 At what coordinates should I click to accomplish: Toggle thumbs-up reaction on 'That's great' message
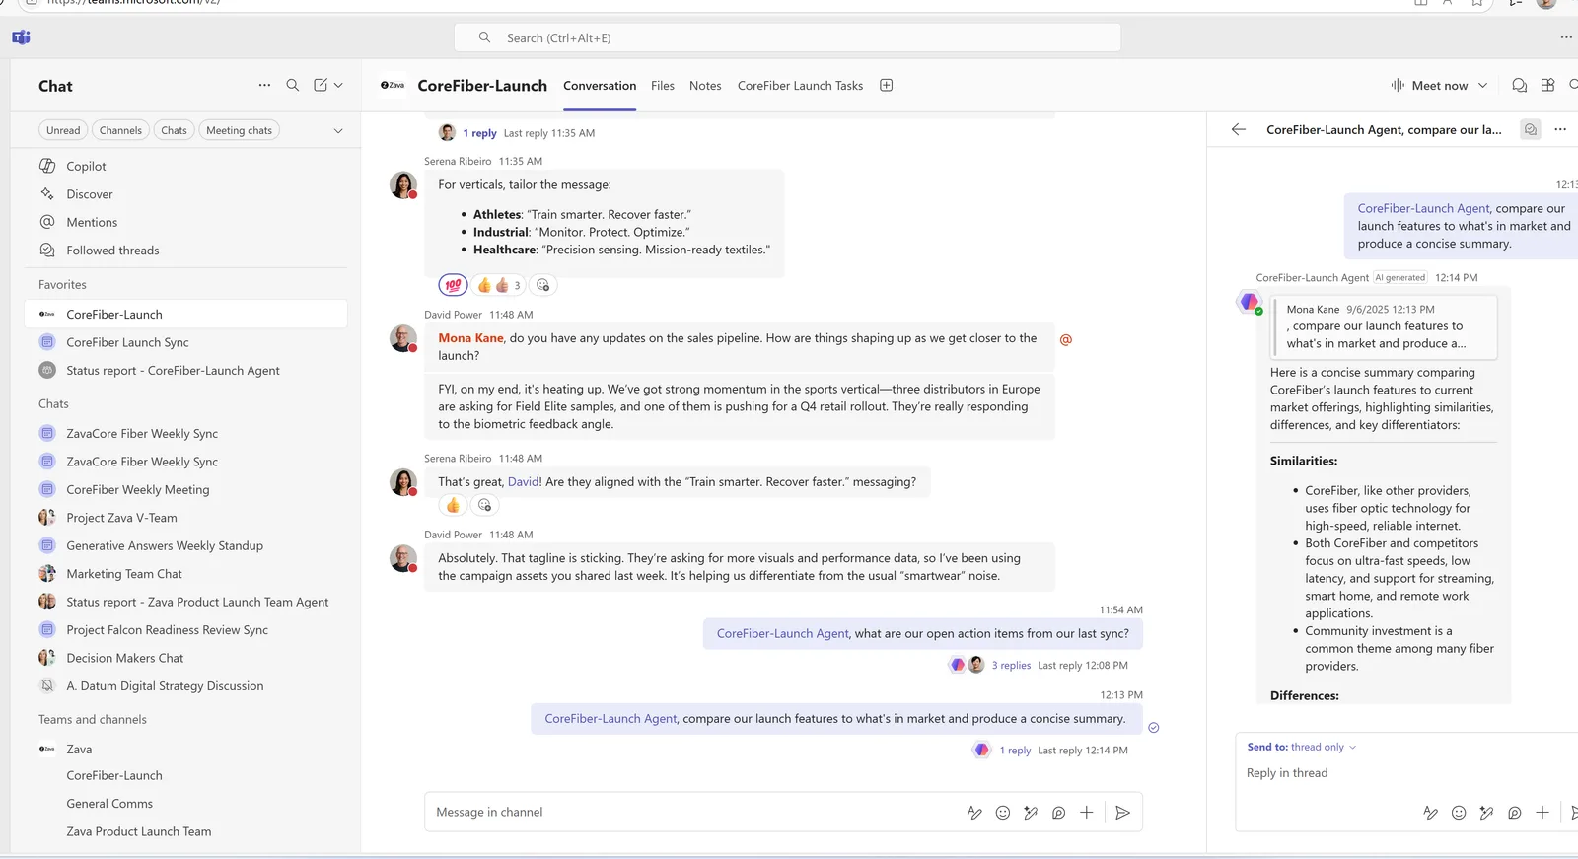coord(453,505)
